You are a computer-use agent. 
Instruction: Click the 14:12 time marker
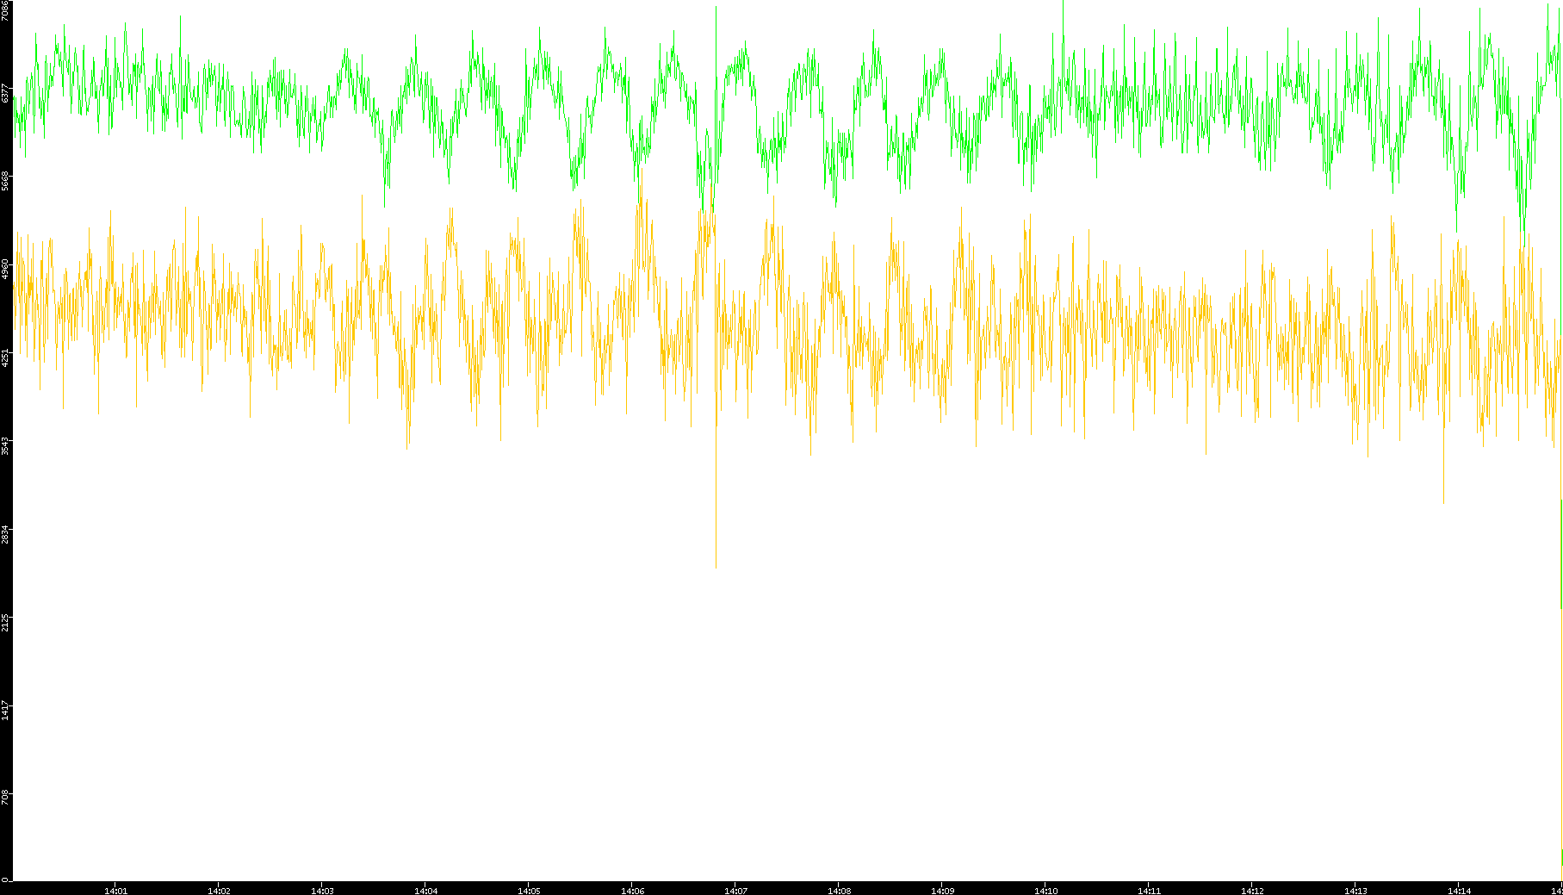tap(1252, 891)
